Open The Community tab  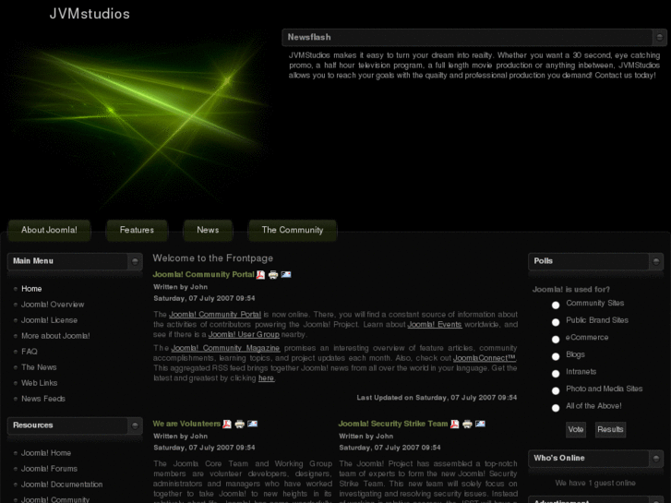pyautogui.click(x=293, y=230)
